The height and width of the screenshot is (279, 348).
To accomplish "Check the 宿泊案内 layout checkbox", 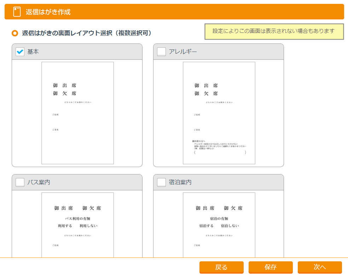I will (161, 183).
